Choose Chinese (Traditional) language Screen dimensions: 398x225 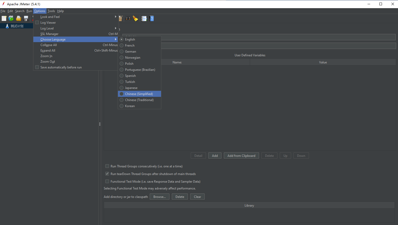coord(139,100)
